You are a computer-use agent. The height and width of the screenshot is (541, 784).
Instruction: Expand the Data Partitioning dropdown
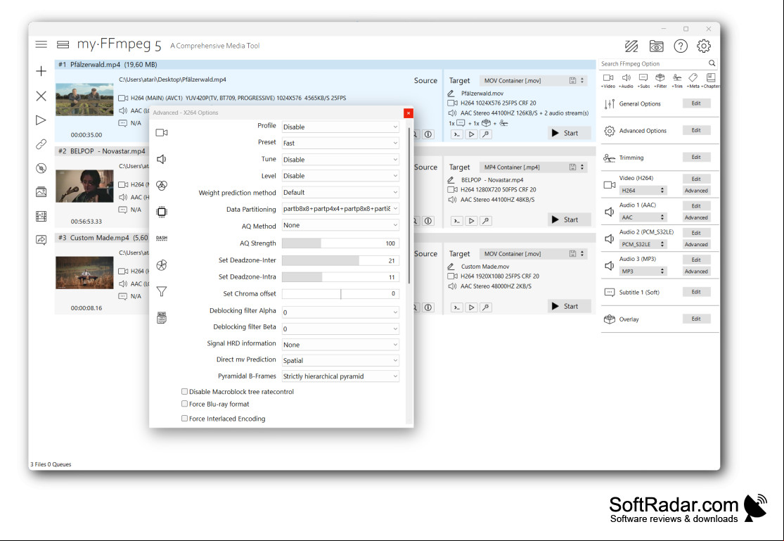(x=340, y=209)
